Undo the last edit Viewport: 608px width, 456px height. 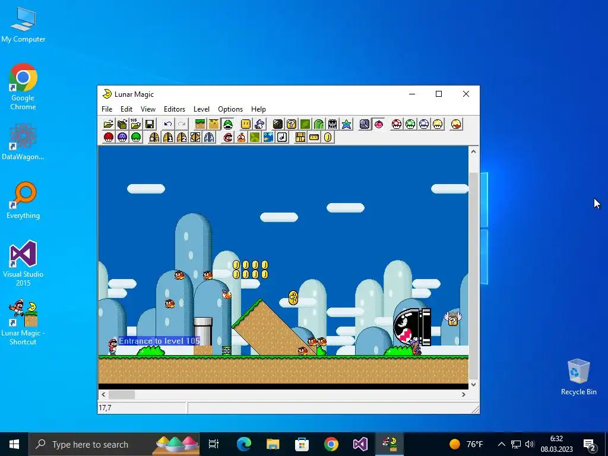point(168,124)
